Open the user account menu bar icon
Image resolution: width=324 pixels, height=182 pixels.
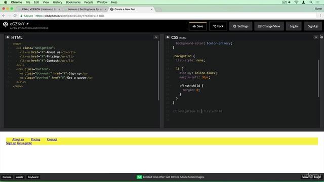(x=303, y=2)
